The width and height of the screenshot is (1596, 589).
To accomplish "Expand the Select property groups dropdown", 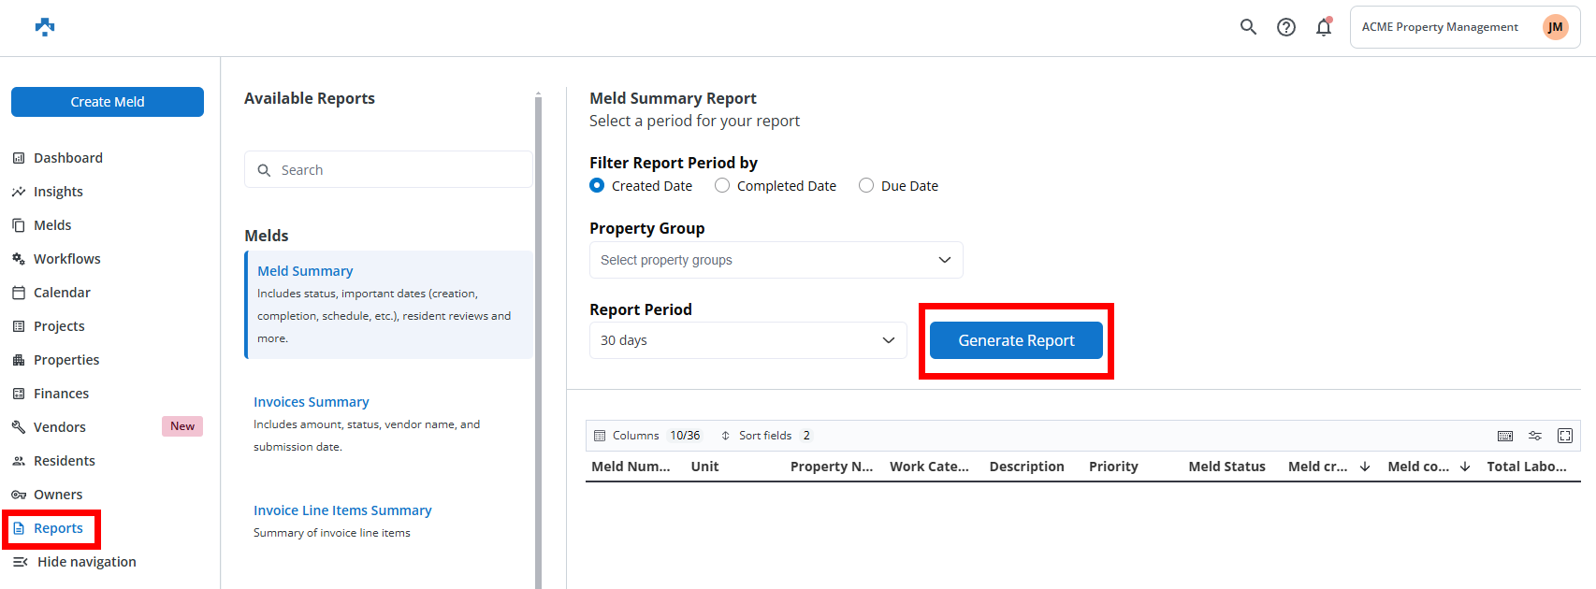I will (x=776, y=260).
